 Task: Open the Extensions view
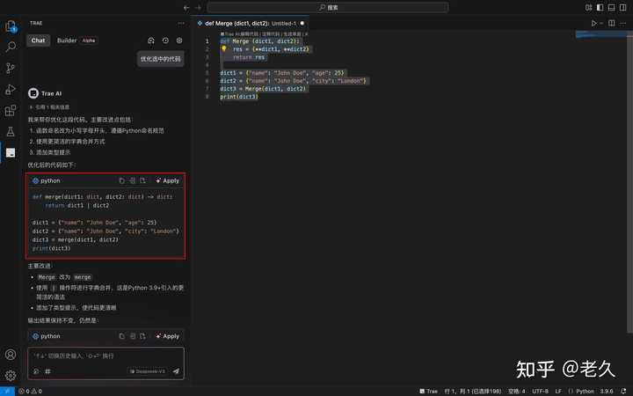(11, 111)
